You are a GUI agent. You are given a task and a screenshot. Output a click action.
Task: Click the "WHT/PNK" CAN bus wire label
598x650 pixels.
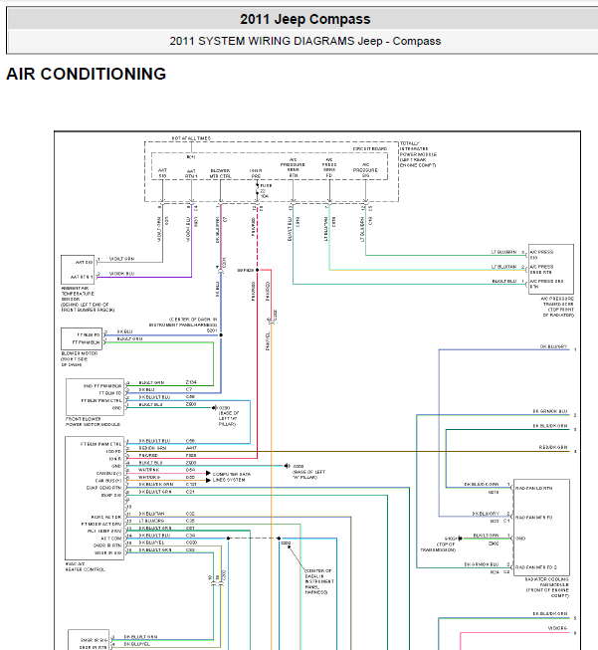pyautogui.click(x=149, y=470)
